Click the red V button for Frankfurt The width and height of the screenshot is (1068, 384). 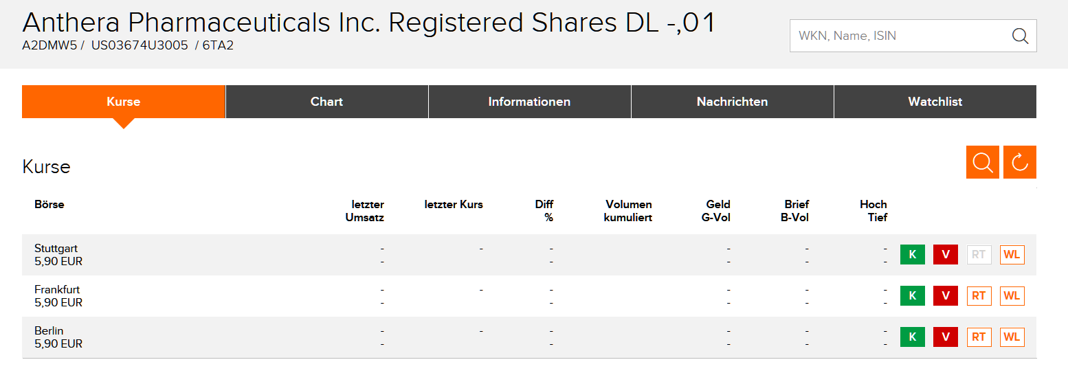(x=946, y=296)
